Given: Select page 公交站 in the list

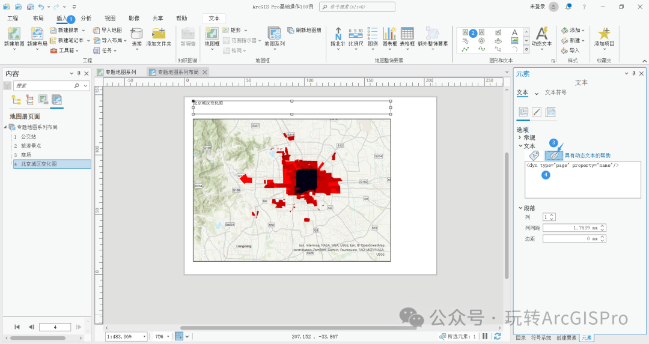Looking at the screenshot, I should pos(28,136).
